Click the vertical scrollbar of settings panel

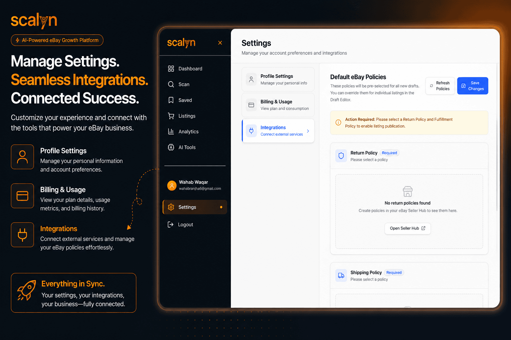(497, 136)
